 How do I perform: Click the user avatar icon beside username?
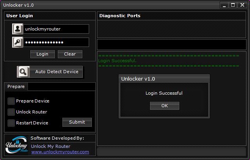[18, 29]
